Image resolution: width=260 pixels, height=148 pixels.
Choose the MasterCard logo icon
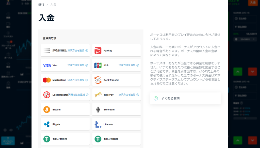pos(47,80)
